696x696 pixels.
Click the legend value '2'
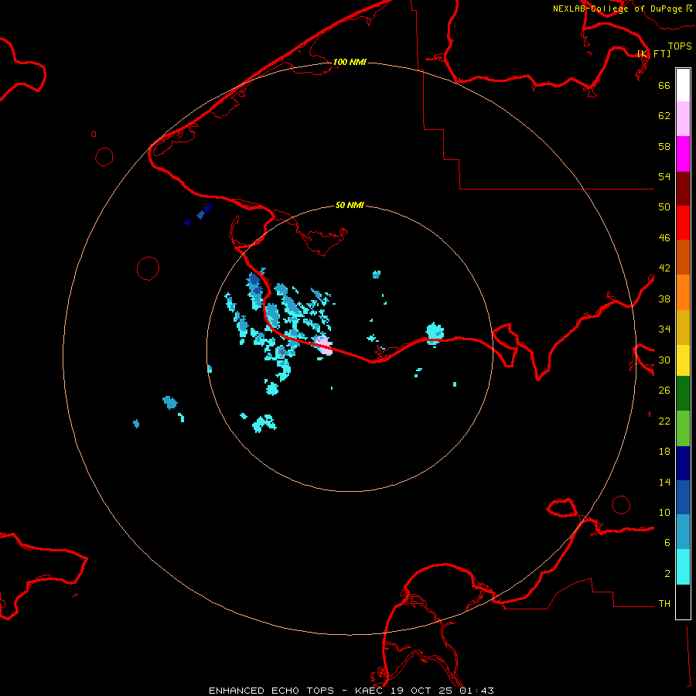[667, 574]
